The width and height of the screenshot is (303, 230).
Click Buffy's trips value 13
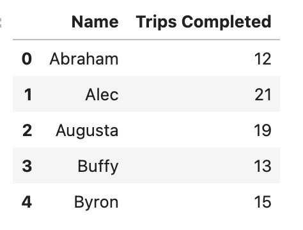click(263, 166)
